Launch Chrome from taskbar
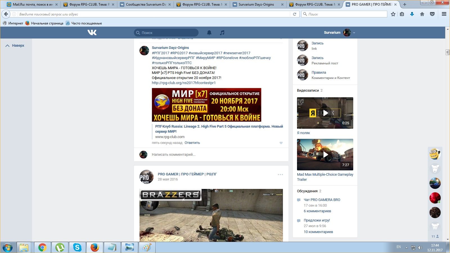Screen dimensions: 450x253 point(42,248)
